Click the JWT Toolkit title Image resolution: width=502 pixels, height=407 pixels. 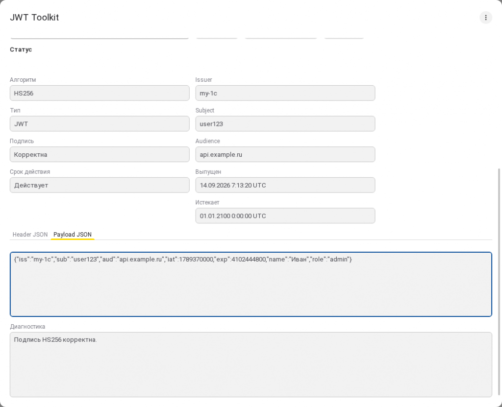(x=34, y=18)
